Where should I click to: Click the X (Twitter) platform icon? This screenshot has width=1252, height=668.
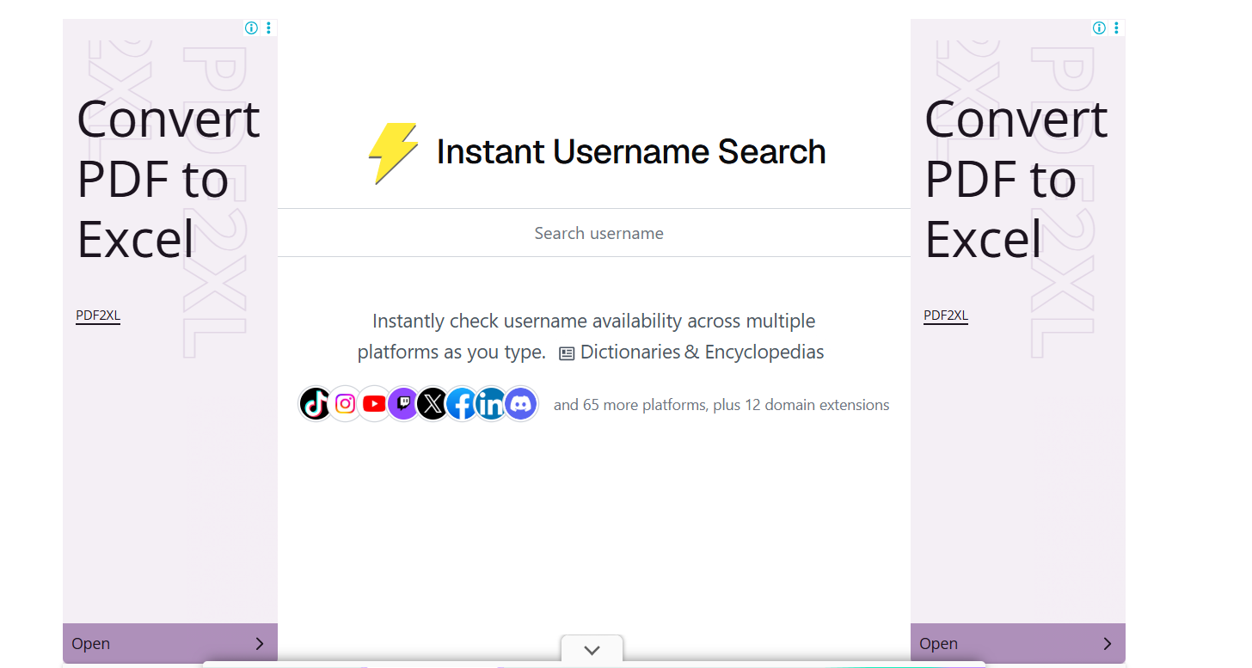click(x=433, y=404)
